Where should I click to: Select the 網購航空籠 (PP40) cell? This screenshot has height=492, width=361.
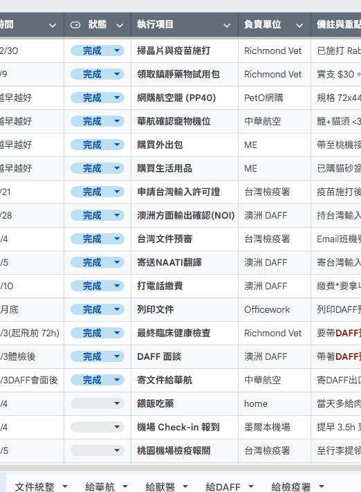pyautogui.click(x=185, y=98)
